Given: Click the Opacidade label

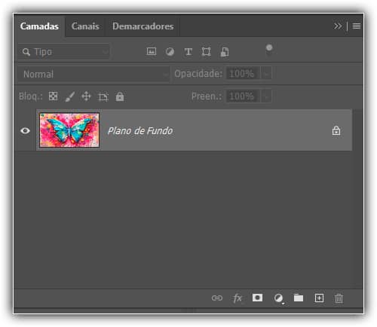Looking at the screenshot, I should click(x=198, y=74).
